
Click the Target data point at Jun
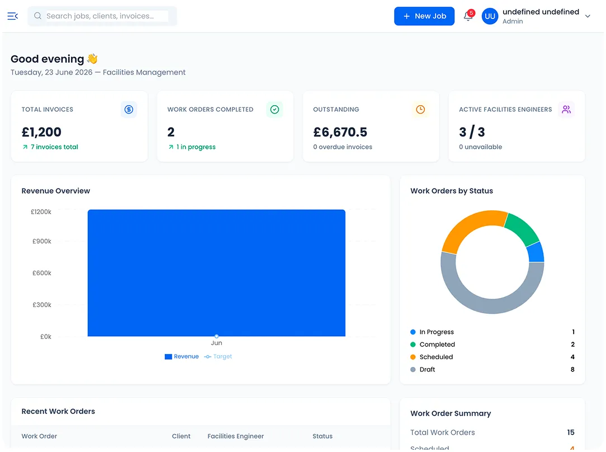tap(216, 336)
